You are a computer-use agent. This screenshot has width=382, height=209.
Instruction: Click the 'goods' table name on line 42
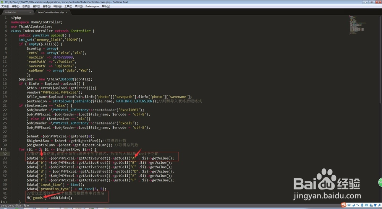point(38,198)
